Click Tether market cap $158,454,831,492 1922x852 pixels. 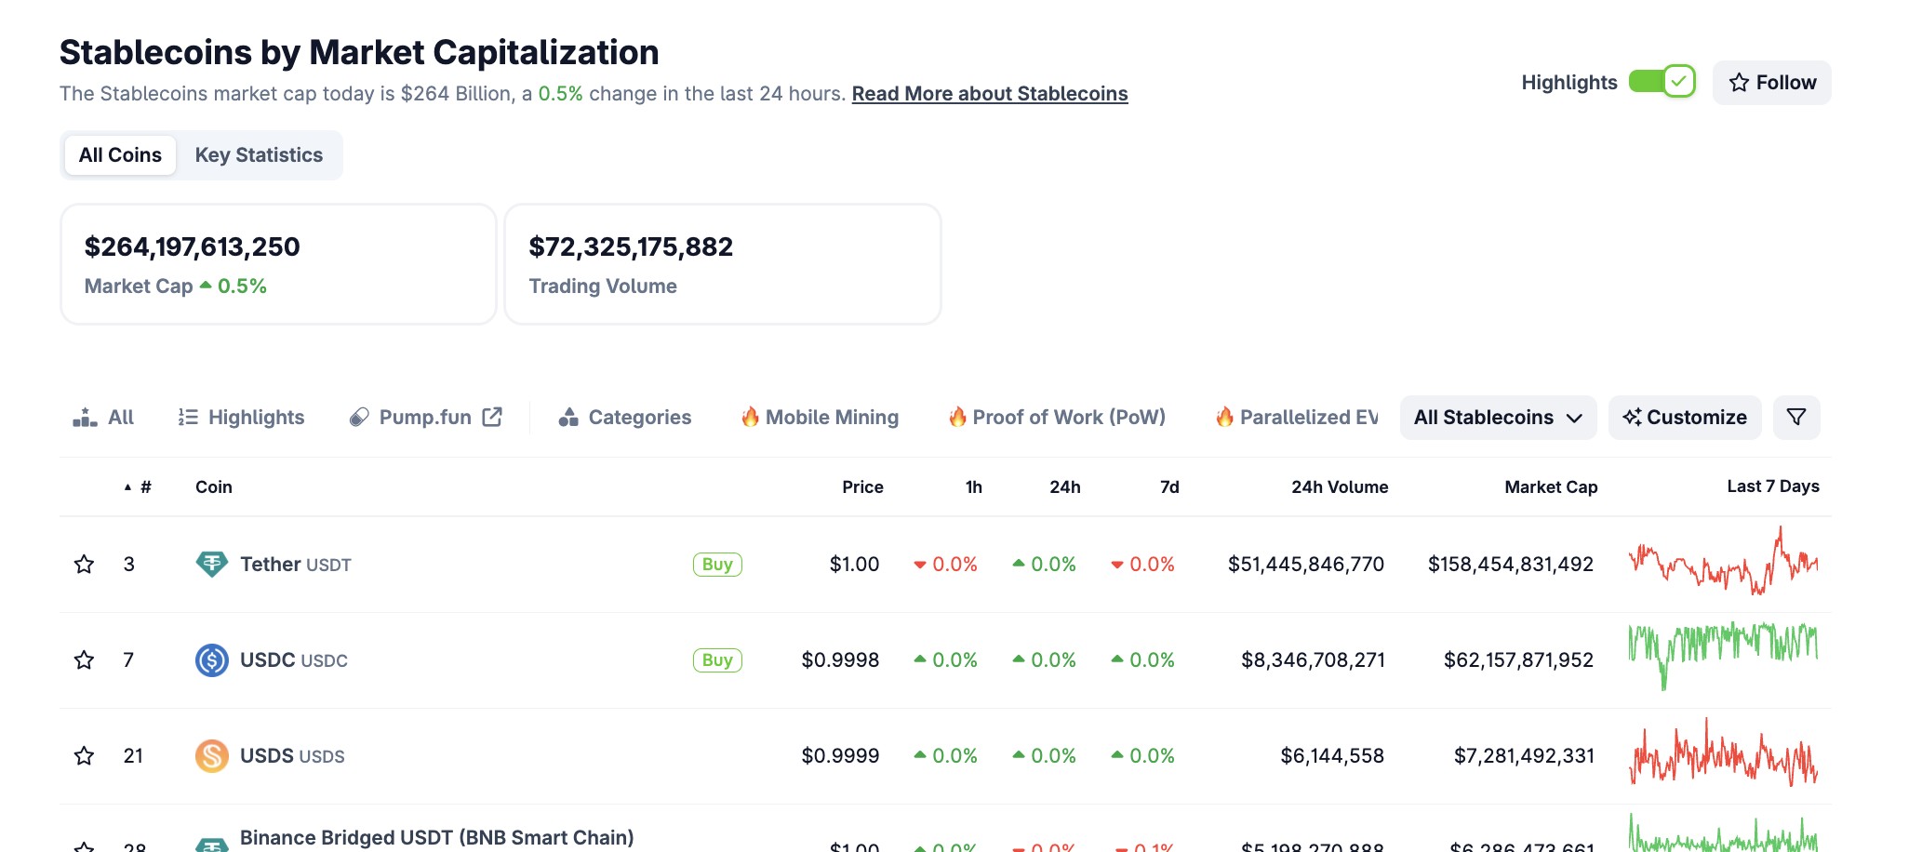[1511, 564]
